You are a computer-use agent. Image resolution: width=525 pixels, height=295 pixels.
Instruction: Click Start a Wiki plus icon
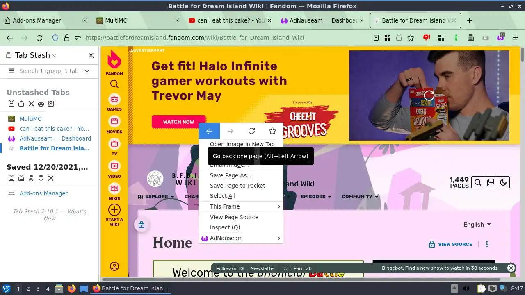pyautogui.click(x=114, y=210)
